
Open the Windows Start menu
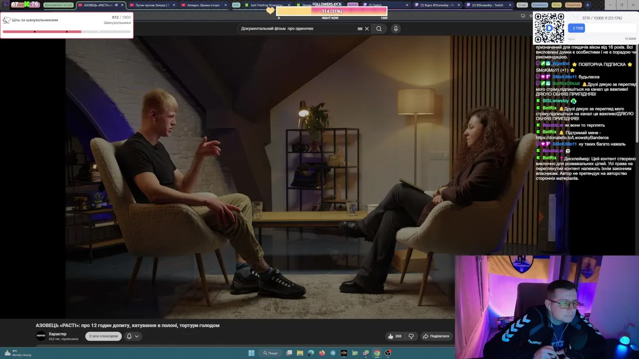click(252, 353)
